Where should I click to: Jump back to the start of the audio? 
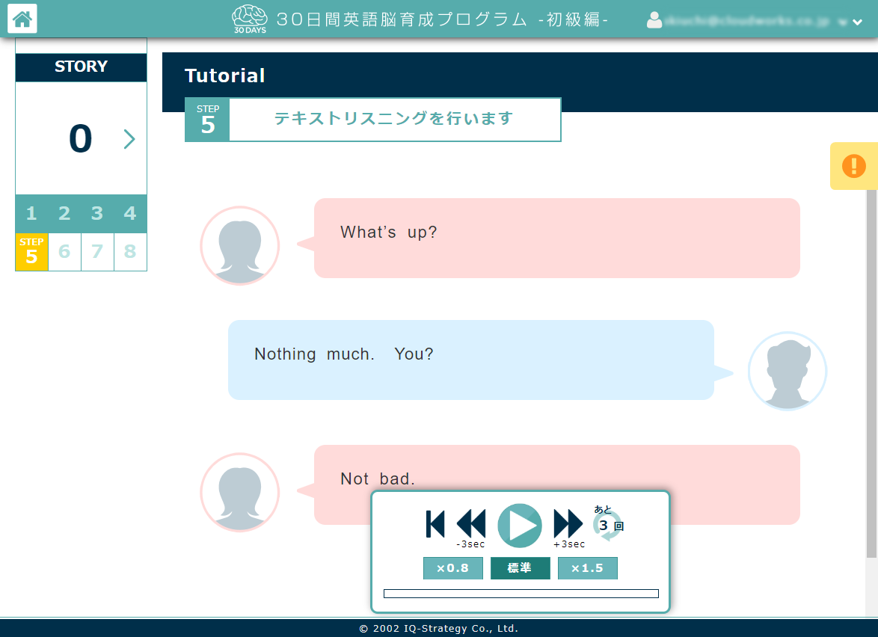pos(435,524)
